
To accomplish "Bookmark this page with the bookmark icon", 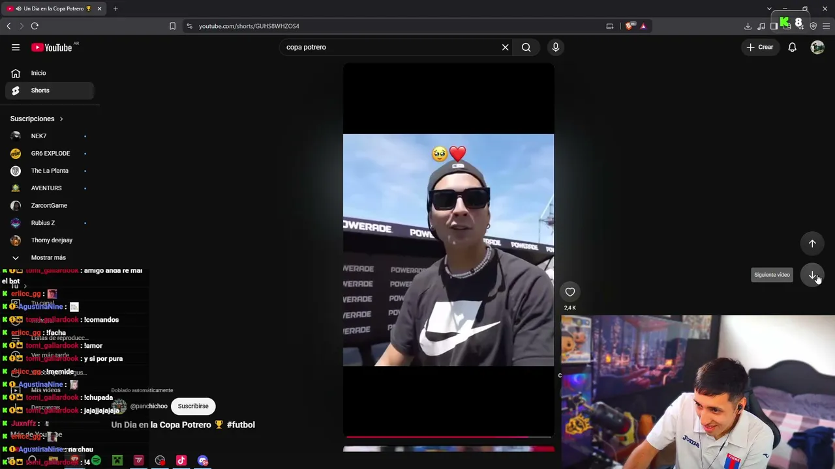I will point(172,26).
